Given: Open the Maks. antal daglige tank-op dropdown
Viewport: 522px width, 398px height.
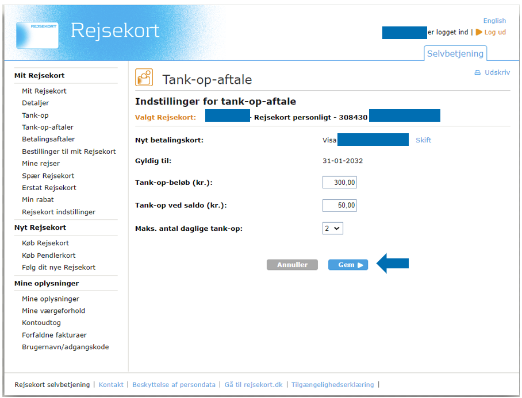Looking at the screenshot, I should click(x=332, y=229).
